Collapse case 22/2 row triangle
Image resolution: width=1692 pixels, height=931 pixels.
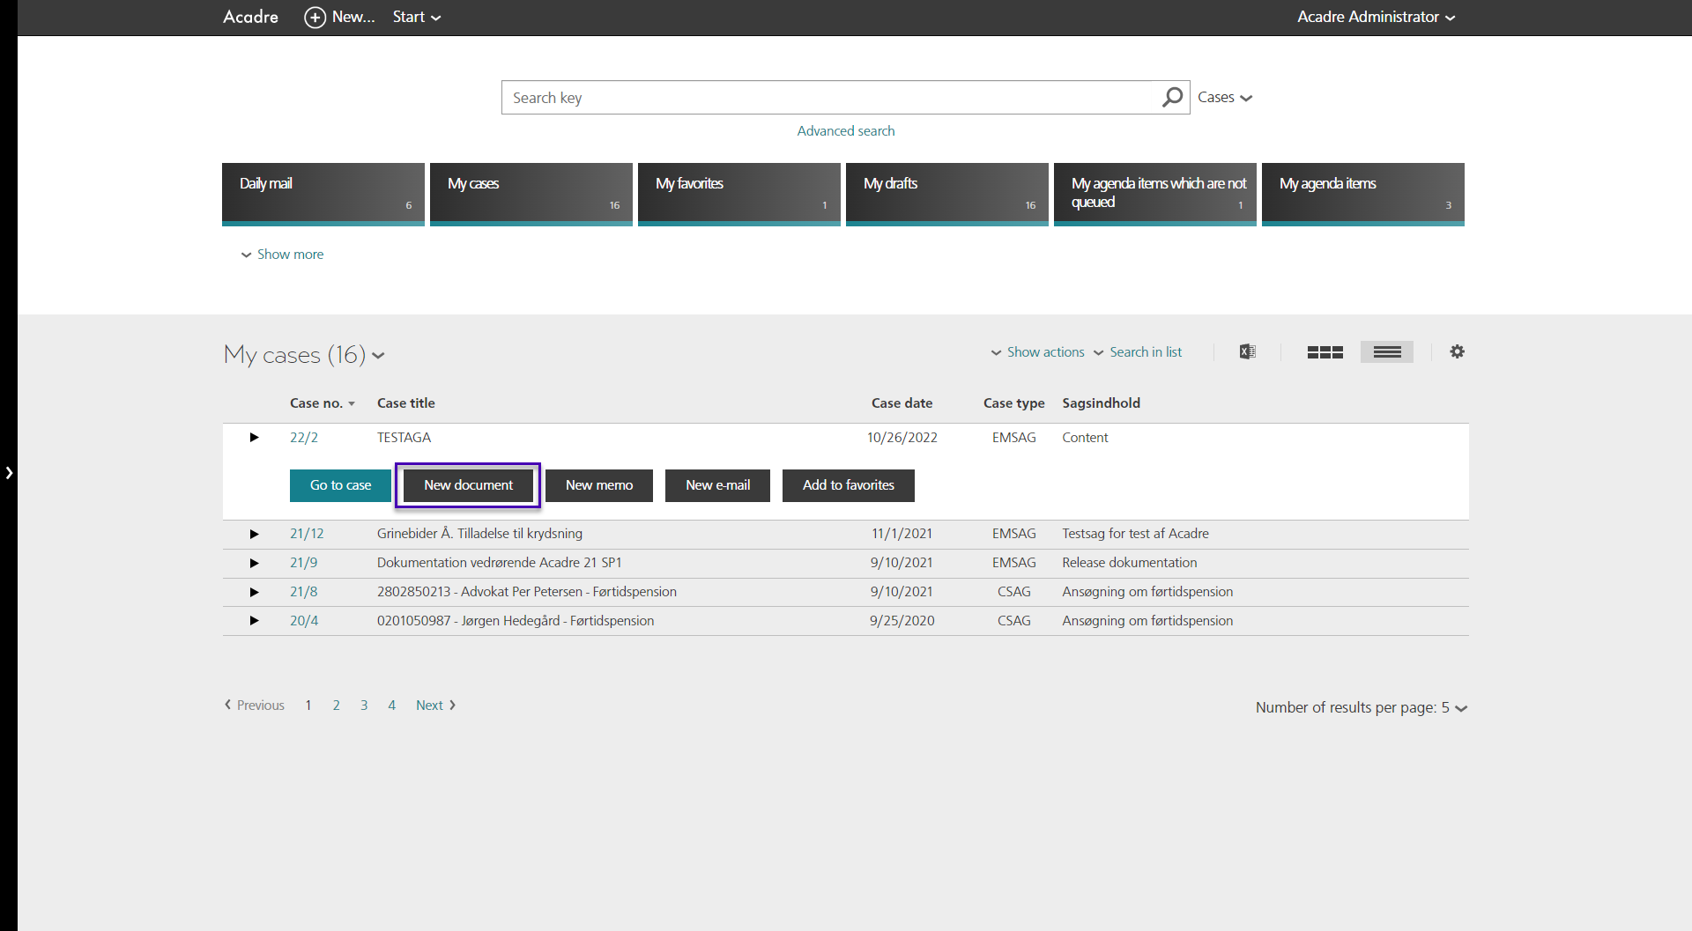click(x=254, y=437)
